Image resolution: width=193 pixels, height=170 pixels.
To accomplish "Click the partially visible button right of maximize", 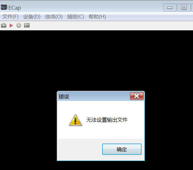I will pos(192,7).
